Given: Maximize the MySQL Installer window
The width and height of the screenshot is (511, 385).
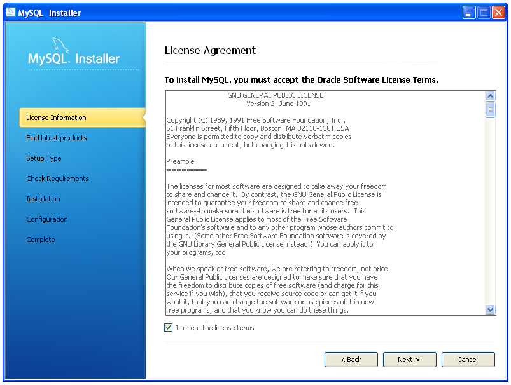Looking at the screenshot, I should click(484, 13).
